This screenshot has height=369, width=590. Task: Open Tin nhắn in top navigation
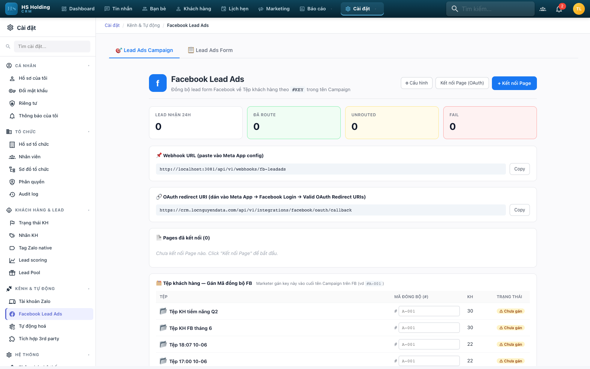[118, 9]
